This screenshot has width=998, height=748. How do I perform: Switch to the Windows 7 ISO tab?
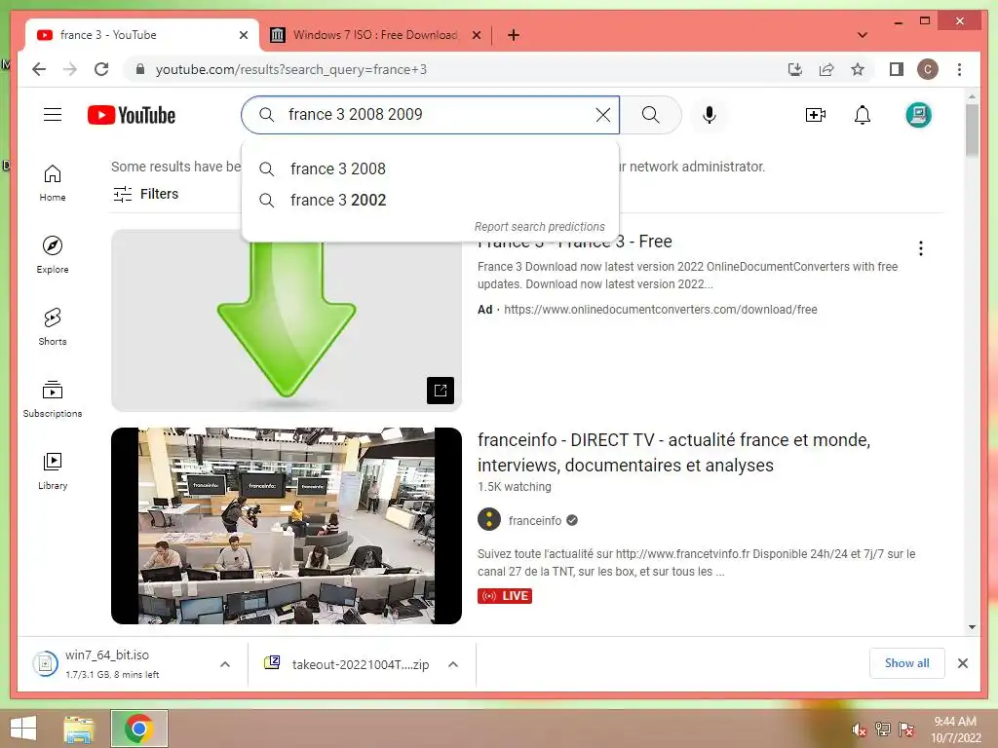click(x=375, y=35)
